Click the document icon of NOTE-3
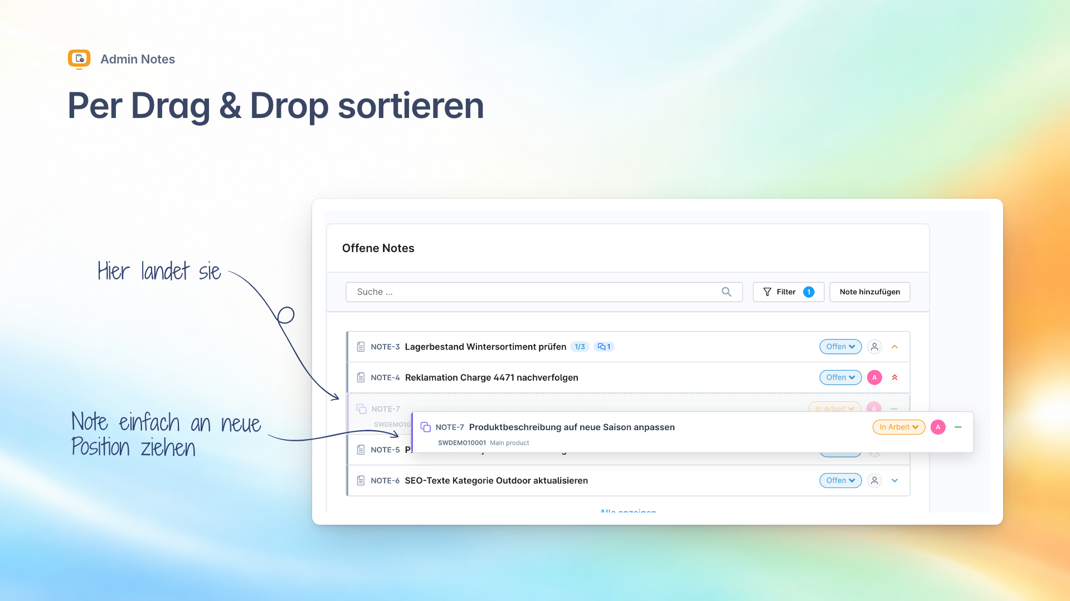The height and width of the screenshot is (601, 1070). pos(361,347)
